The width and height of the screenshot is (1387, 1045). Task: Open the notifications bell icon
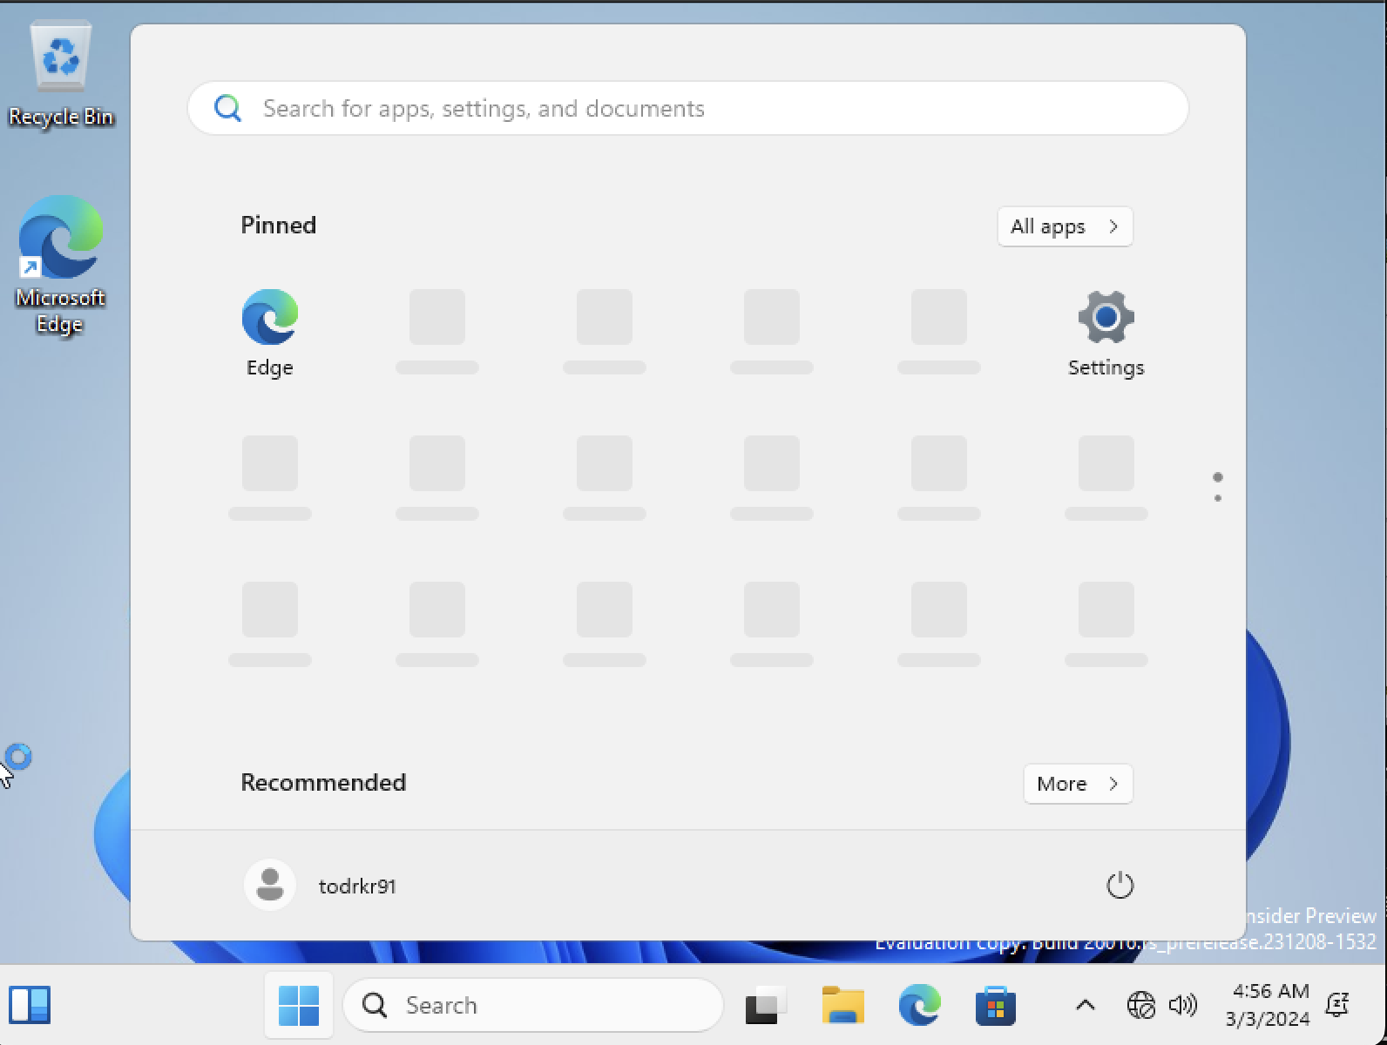(x=1337, y=1005)
